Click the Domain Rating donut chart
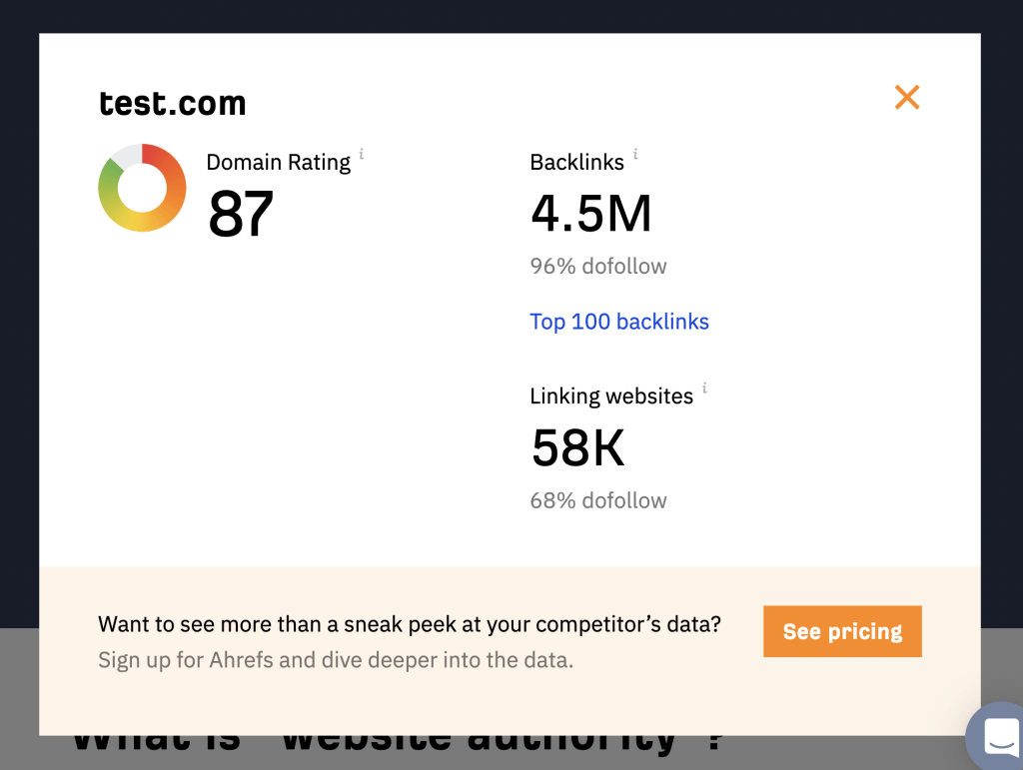1023x770 pixels. (142, 188)
